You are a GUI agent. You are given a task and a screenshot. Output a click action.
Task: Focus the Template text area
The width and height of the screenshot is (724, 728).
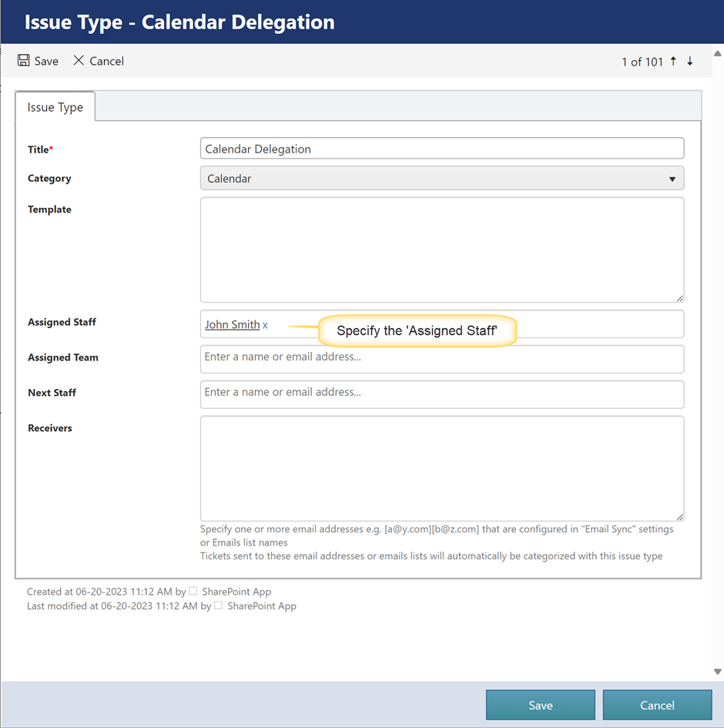coord(441,250)
